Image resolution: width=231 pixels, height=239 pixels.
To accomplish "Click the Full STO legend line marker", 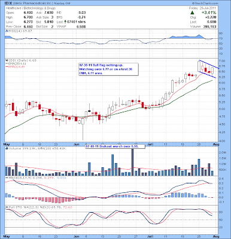I will click(x=7, y=207).
